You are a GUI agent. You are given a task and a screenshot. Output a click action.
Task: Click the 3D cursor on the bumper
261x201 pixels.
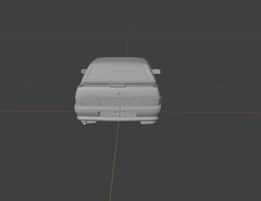(x=120, y=112)
